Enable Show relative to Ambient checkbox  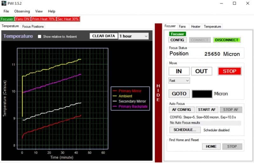pyautogui.click(x=40, y=36)
